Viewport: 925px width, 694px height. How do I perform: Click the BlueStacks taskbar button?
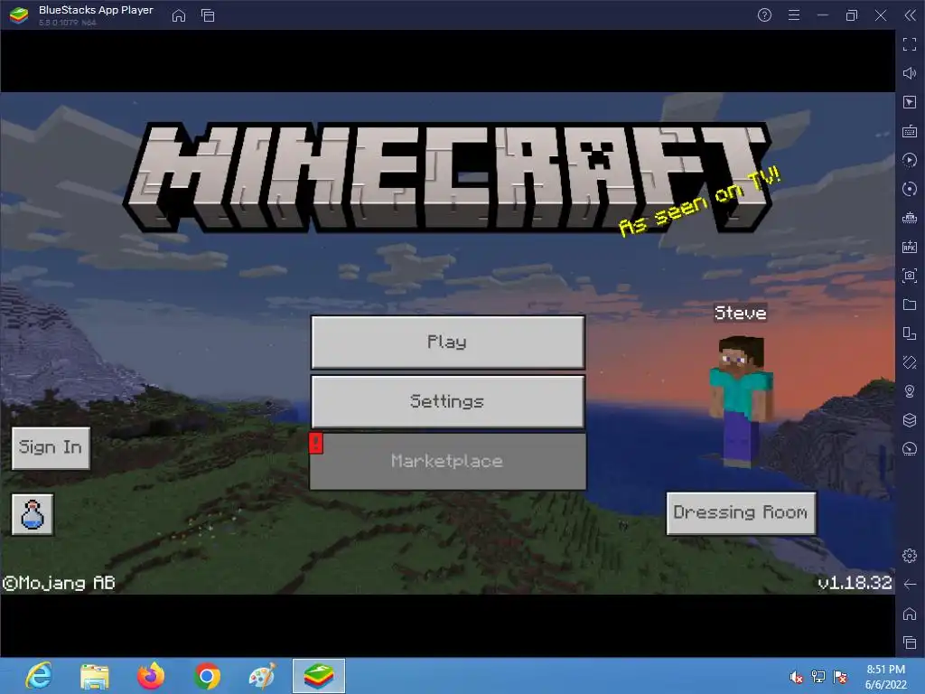click(x=319, y=676)
